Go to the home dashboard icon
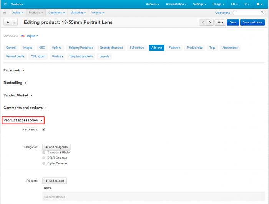The image size is (269, 204). point(5,13)
